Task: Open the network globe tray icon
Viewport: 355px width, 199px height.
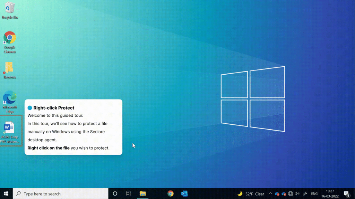Action: (x=291, y=193)
